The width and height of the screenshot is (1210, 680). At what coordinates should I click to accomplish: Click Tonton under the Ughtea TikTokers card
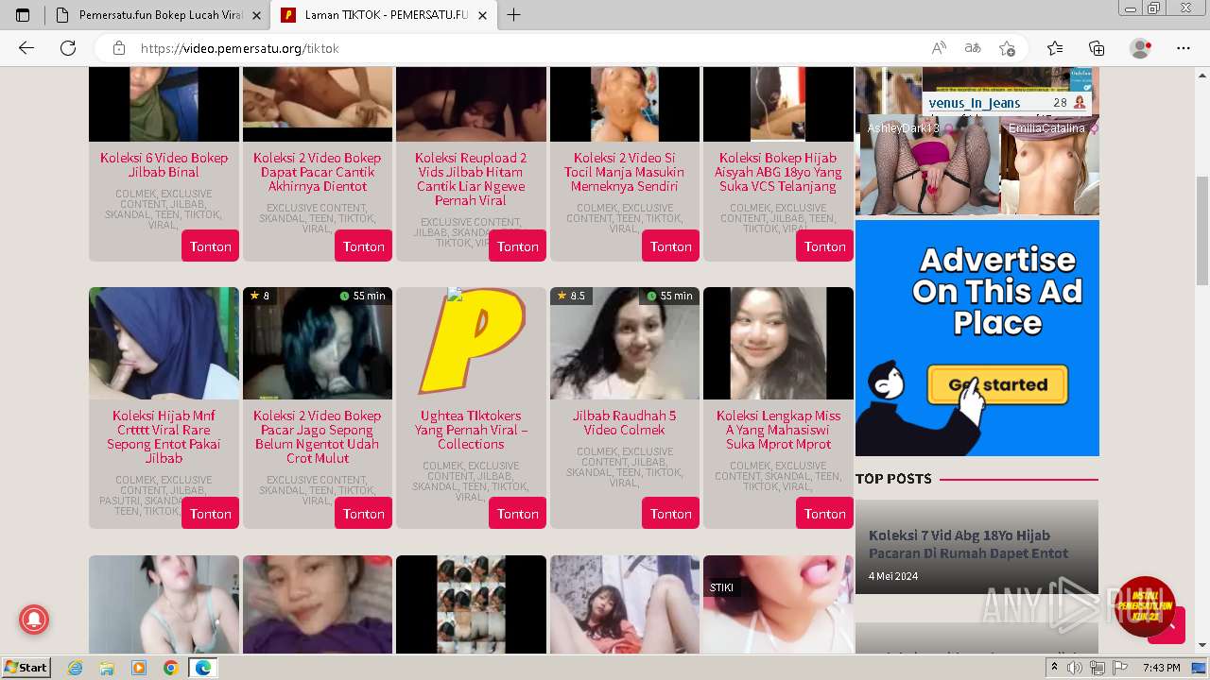[x=517, y=514]
